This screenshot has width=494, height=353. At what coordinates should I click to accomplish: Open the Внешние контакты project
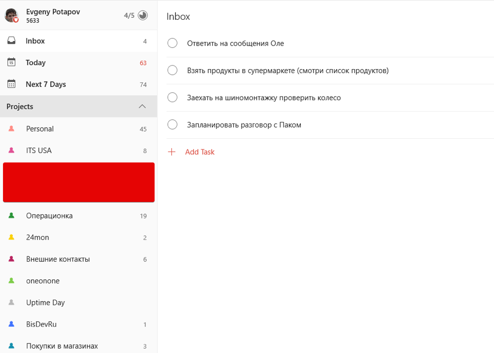78,259
